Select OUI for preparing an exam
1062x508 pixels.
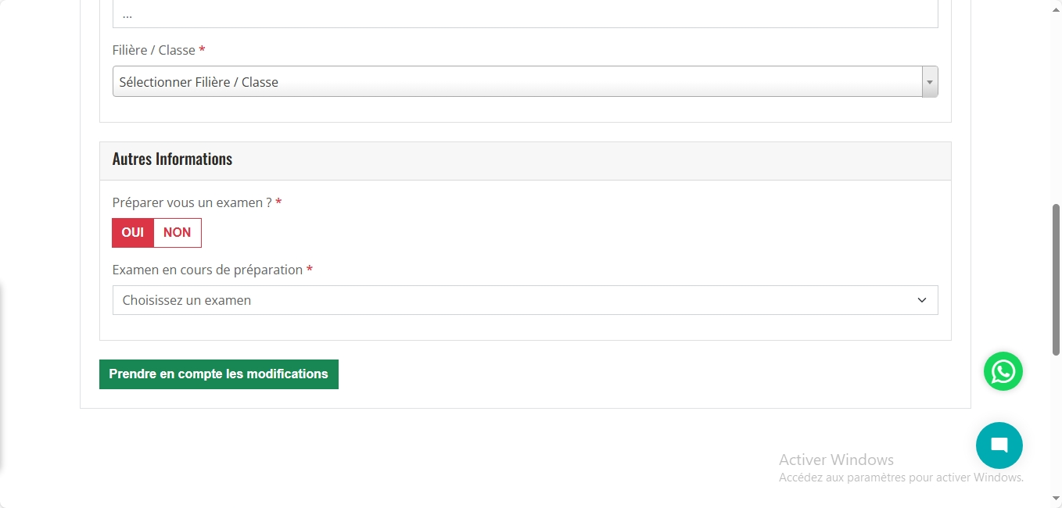(133, 233)
